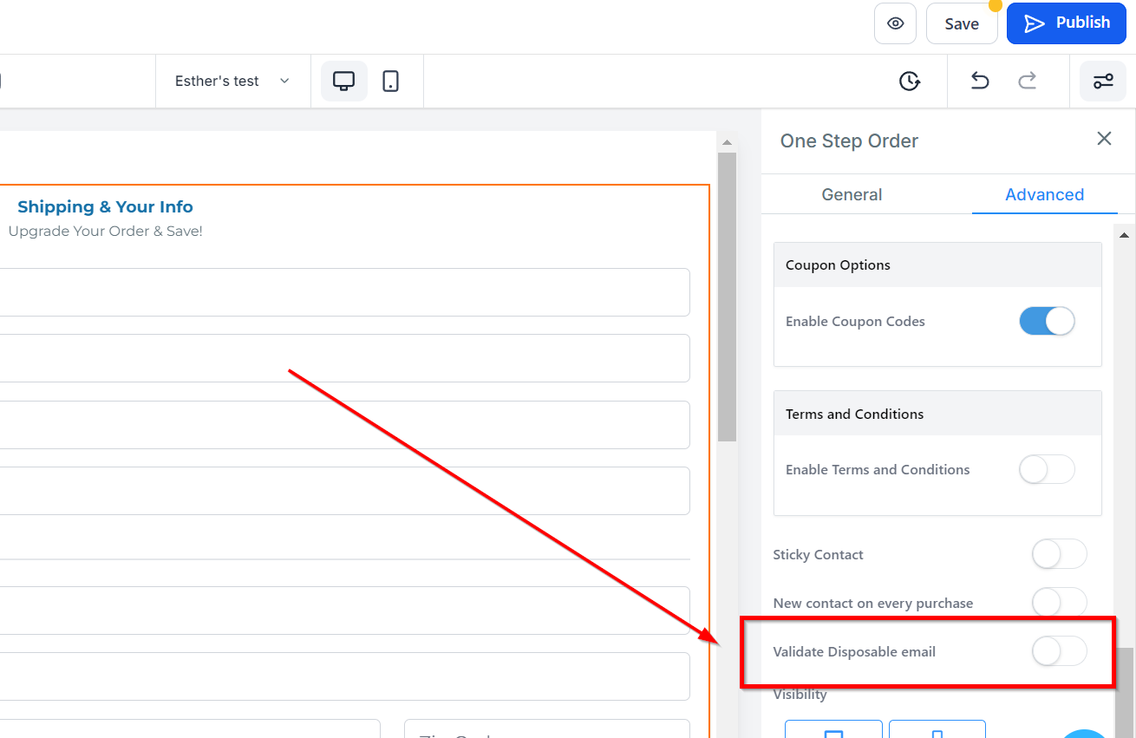The height and width of the screenshot is (738, 1136).
Task: Open version history clock icon
Action: click(909, 82)
